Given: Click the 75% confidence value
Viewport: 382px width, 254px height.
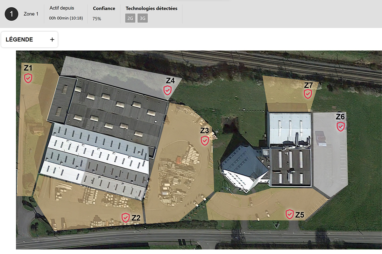Looking at the screenshot, I should pos(97,19).
